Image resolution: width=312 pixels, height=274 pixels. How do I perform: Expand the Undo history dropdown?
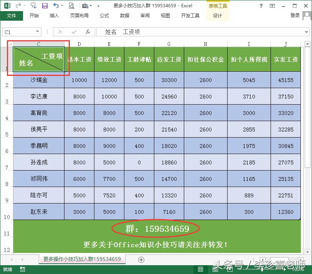pos(62,5)
